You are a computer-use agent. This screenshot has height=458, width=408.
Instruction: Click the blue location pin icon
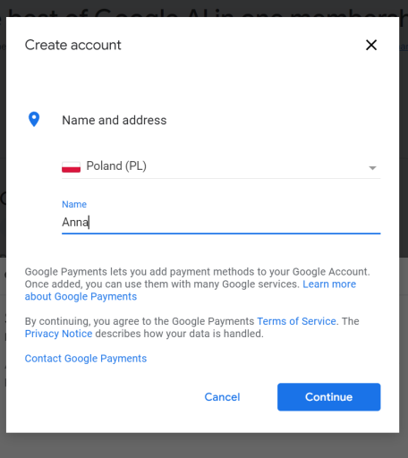click(34, 119)
